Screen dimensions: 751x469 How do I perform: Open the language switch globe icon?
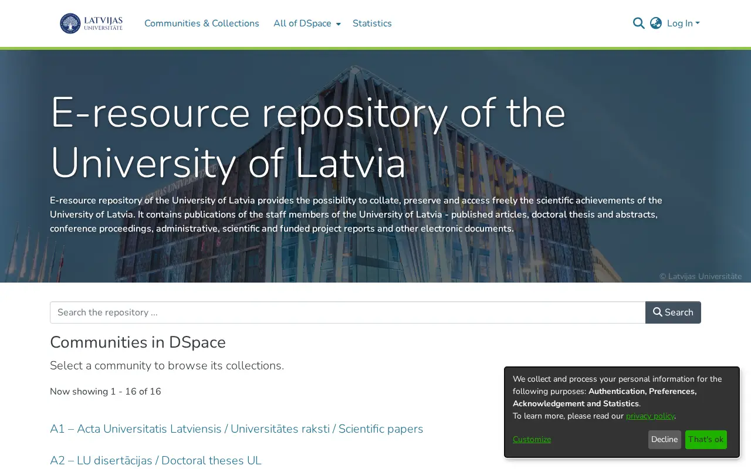tap(656, 23)
